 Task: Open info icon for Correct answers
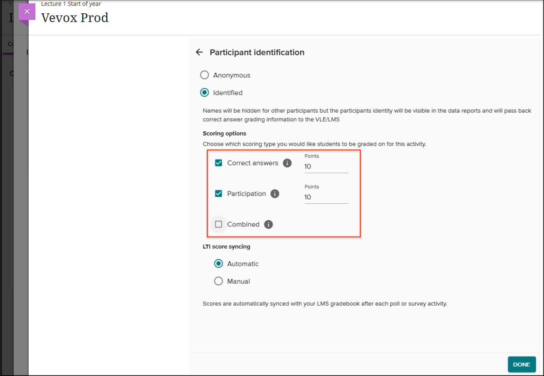tap(287, 163)
